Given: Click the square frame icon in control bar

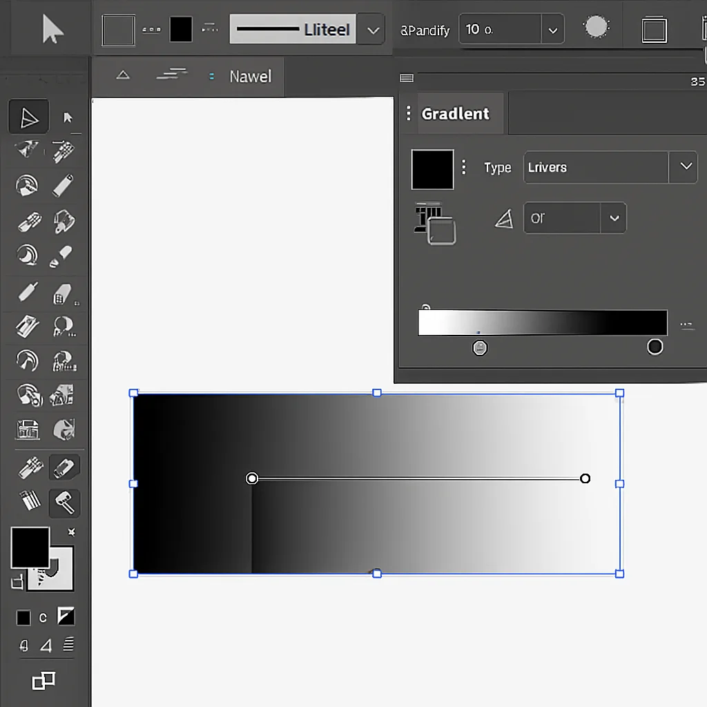Looking at the screenshot, I should pos(655,30).
